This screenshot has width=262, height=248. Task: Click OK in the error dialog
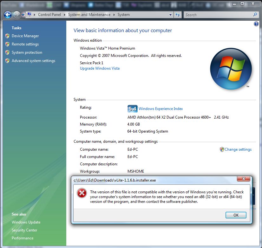(x=236, y=215)
